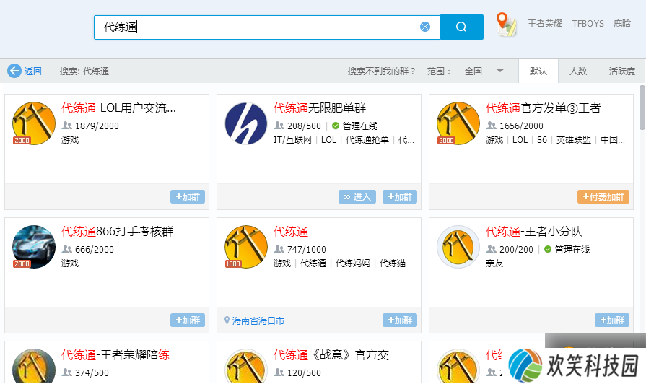Click the 代练妈妈 tag

[353, 263]
